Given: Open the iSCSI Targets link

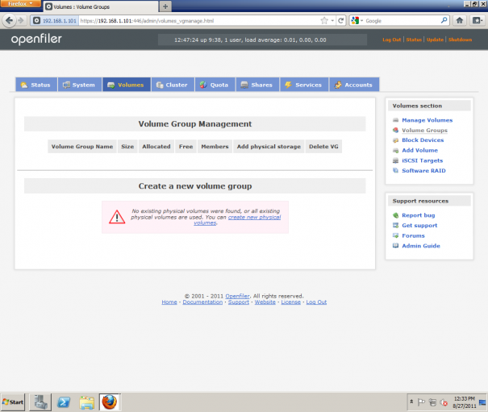Looking at the screenshot, I should (x=422, y=160).
